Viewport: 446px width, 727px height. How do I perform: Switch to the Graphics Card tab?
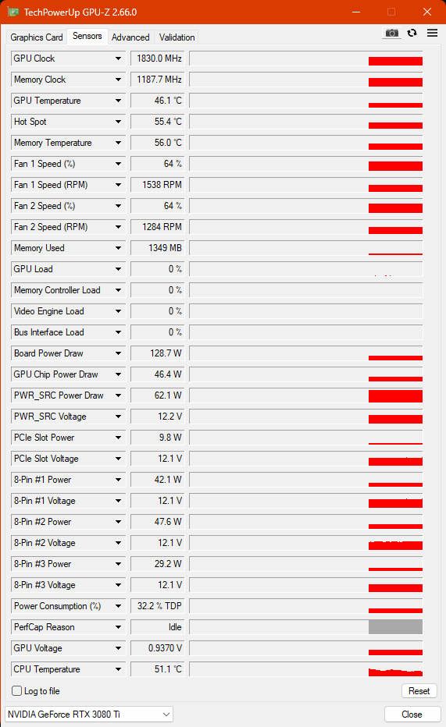coord(37,37)
